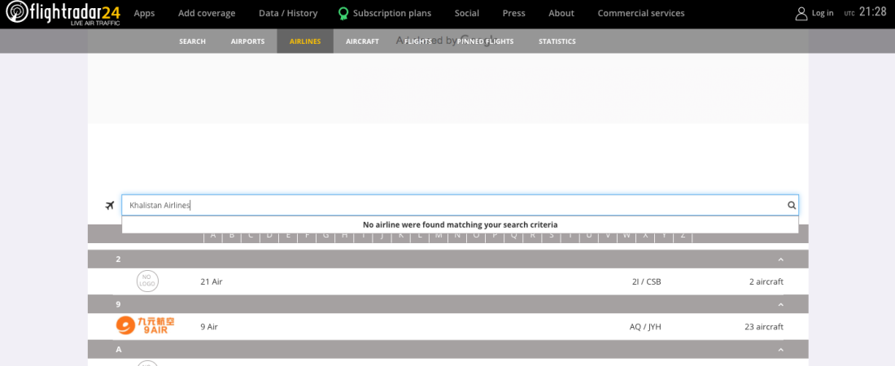Switch to the STATISTICS tab
Image resolution: width=895 pixels, height=366 pixels.
click(557, 41)
